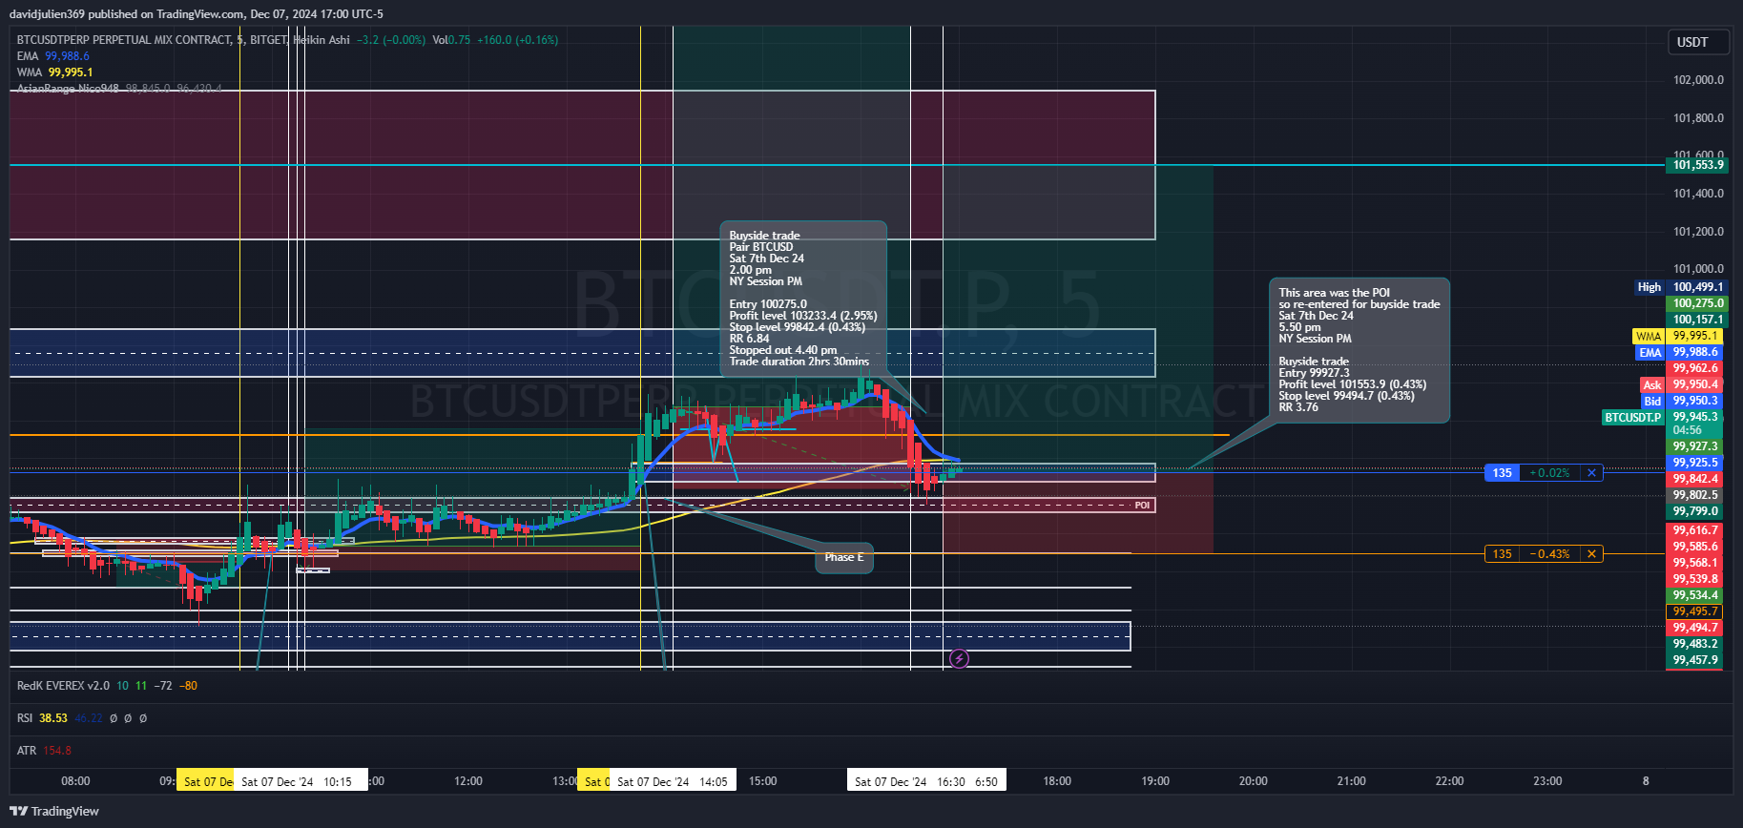Click the purple lightning bolt event icon
Screen dimensions: 1743x828
click(x=959, y=658)
